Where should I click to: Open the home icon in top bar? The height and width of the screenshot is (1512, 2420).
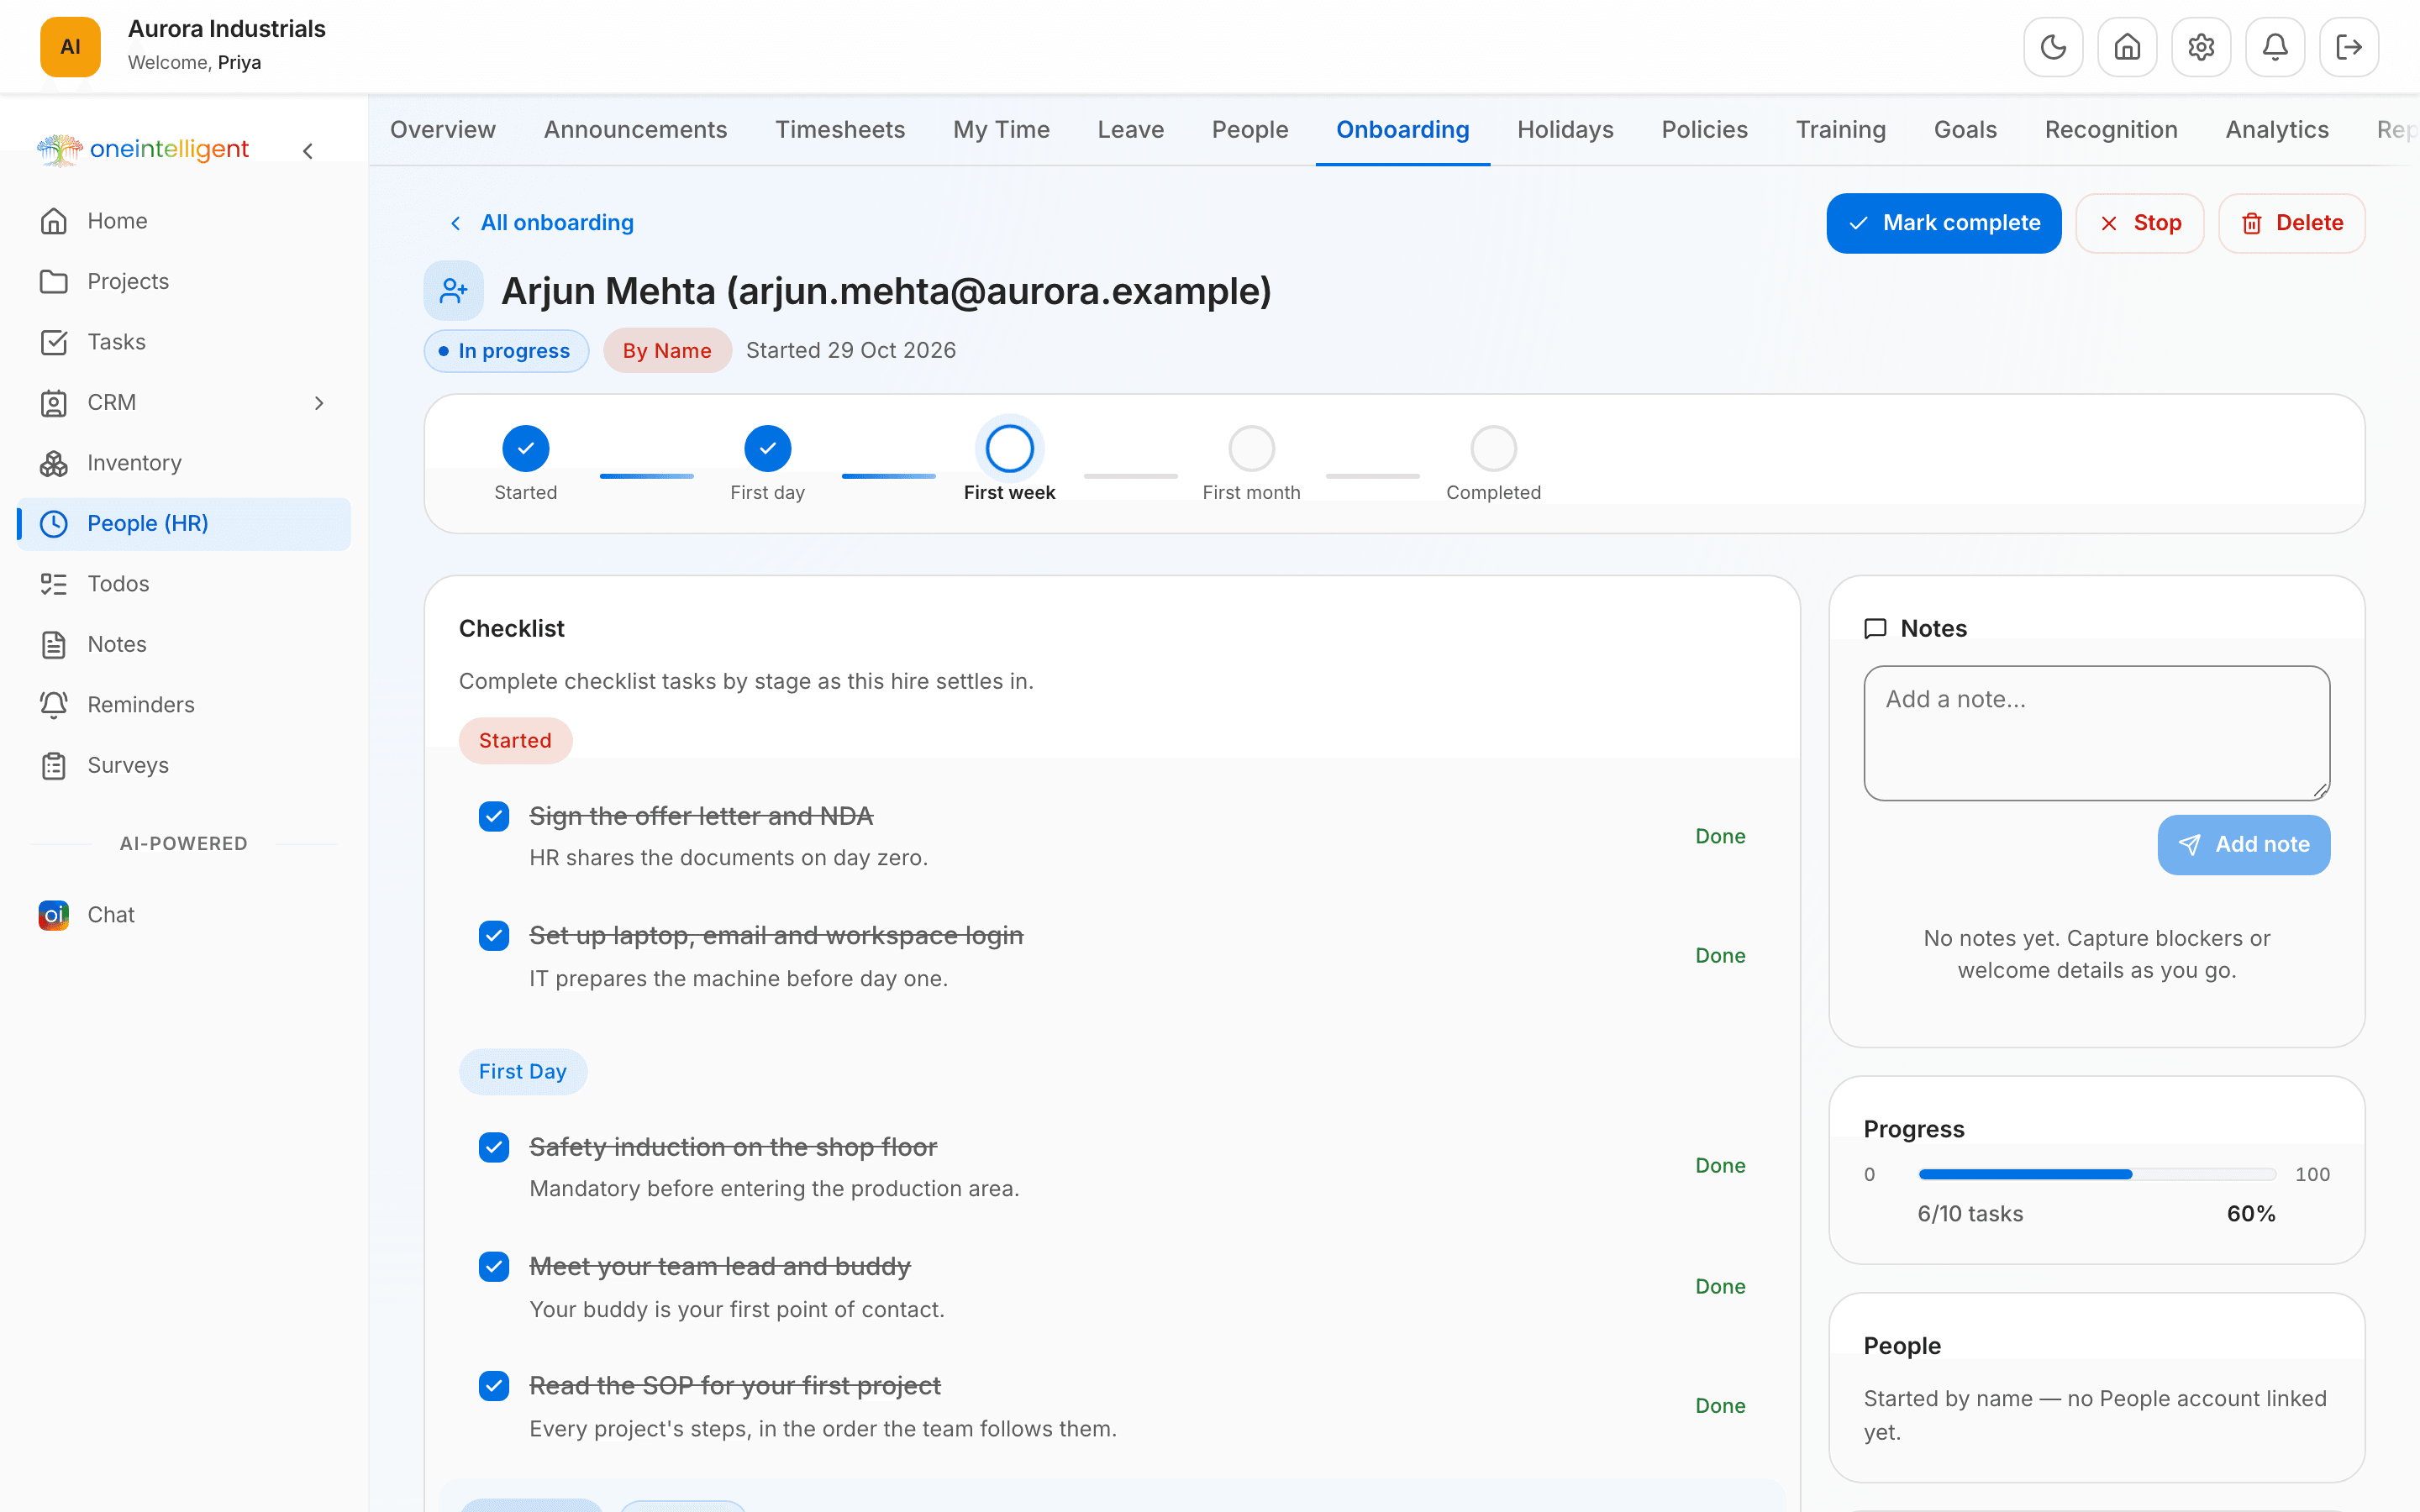2127,47
